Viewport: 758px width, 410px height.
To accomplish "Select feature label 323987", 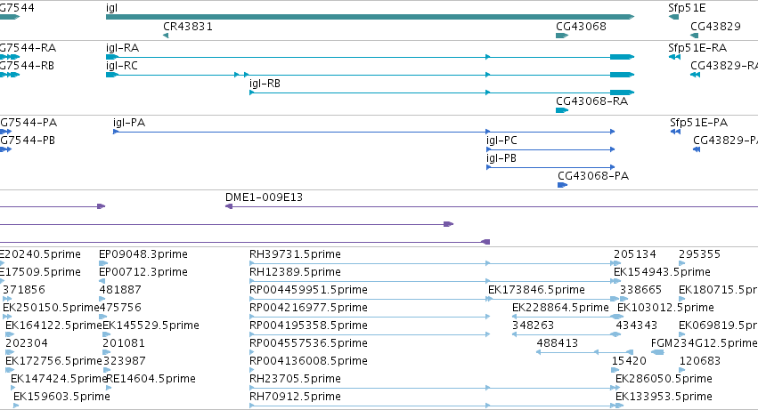I will [x=124, y=361].
